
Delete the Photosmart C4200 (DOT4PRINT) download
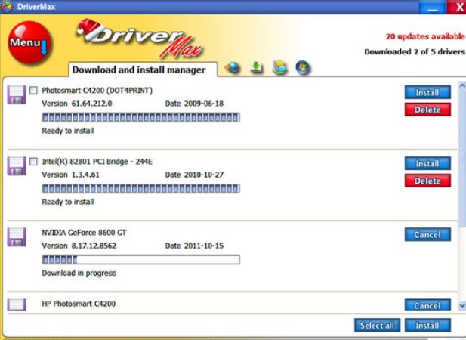click(x=427, y=110)
